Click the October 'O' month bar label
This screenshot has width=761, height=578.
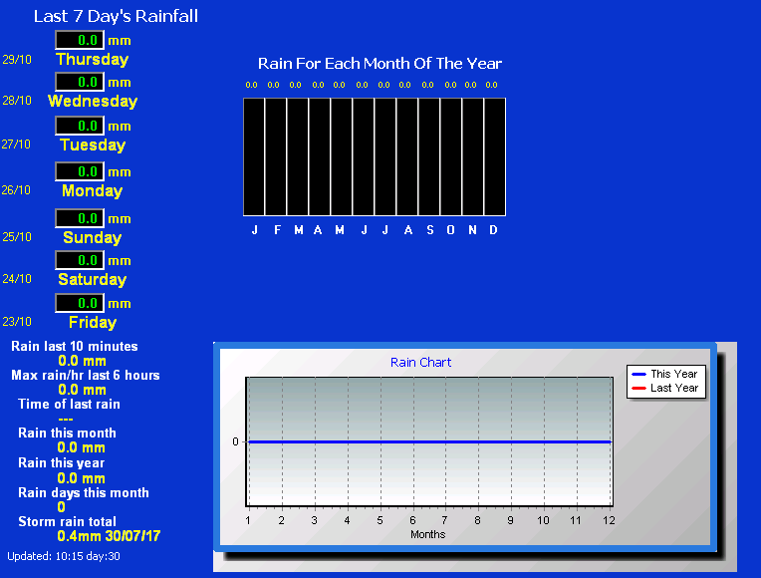coord(451,230)
